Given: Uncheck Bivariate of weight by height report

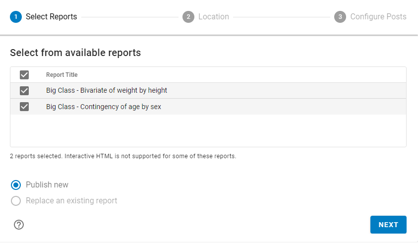Looking at the screenshot, I should pyautogui.click(x=24, y=91).
